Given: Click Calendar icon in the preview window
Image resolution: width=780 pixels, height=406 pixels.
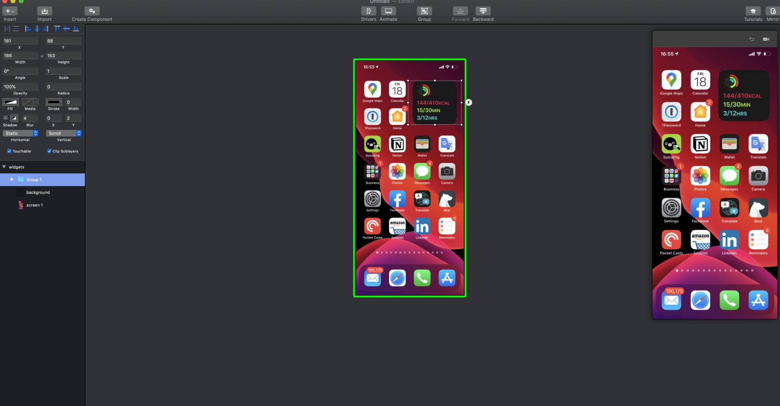Looking at the screenshot, I should point(700,80).
